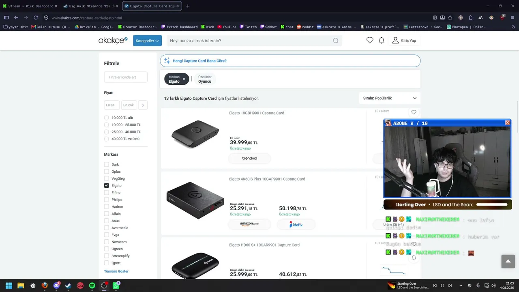
Task: Check the Fifine brand checkbox
Action: [x=107, y=193]
